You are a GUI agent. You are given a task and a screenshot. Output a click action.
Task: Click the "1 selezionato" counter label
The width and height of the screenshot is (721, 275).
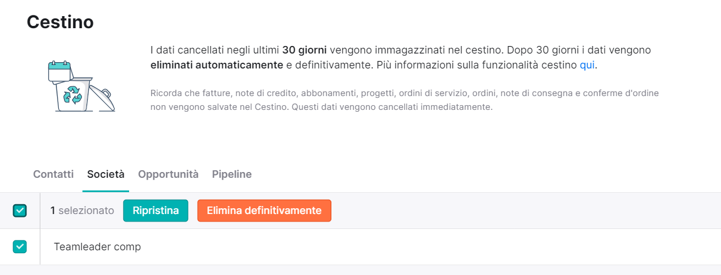[x=82, y=211]
